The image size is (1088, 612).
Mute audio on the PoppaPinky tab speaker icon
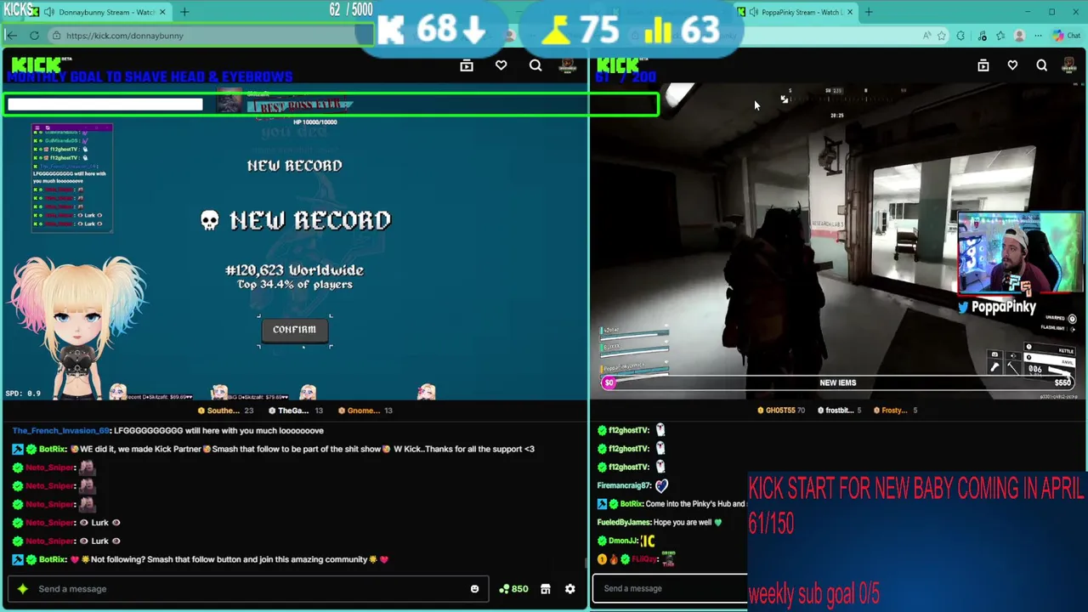(753, 12)
